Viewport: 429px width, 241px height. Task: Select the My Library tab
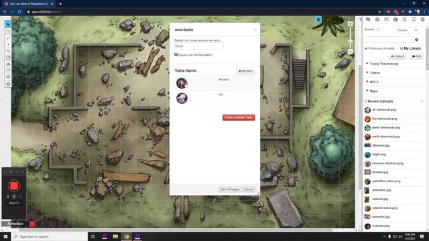410,48
